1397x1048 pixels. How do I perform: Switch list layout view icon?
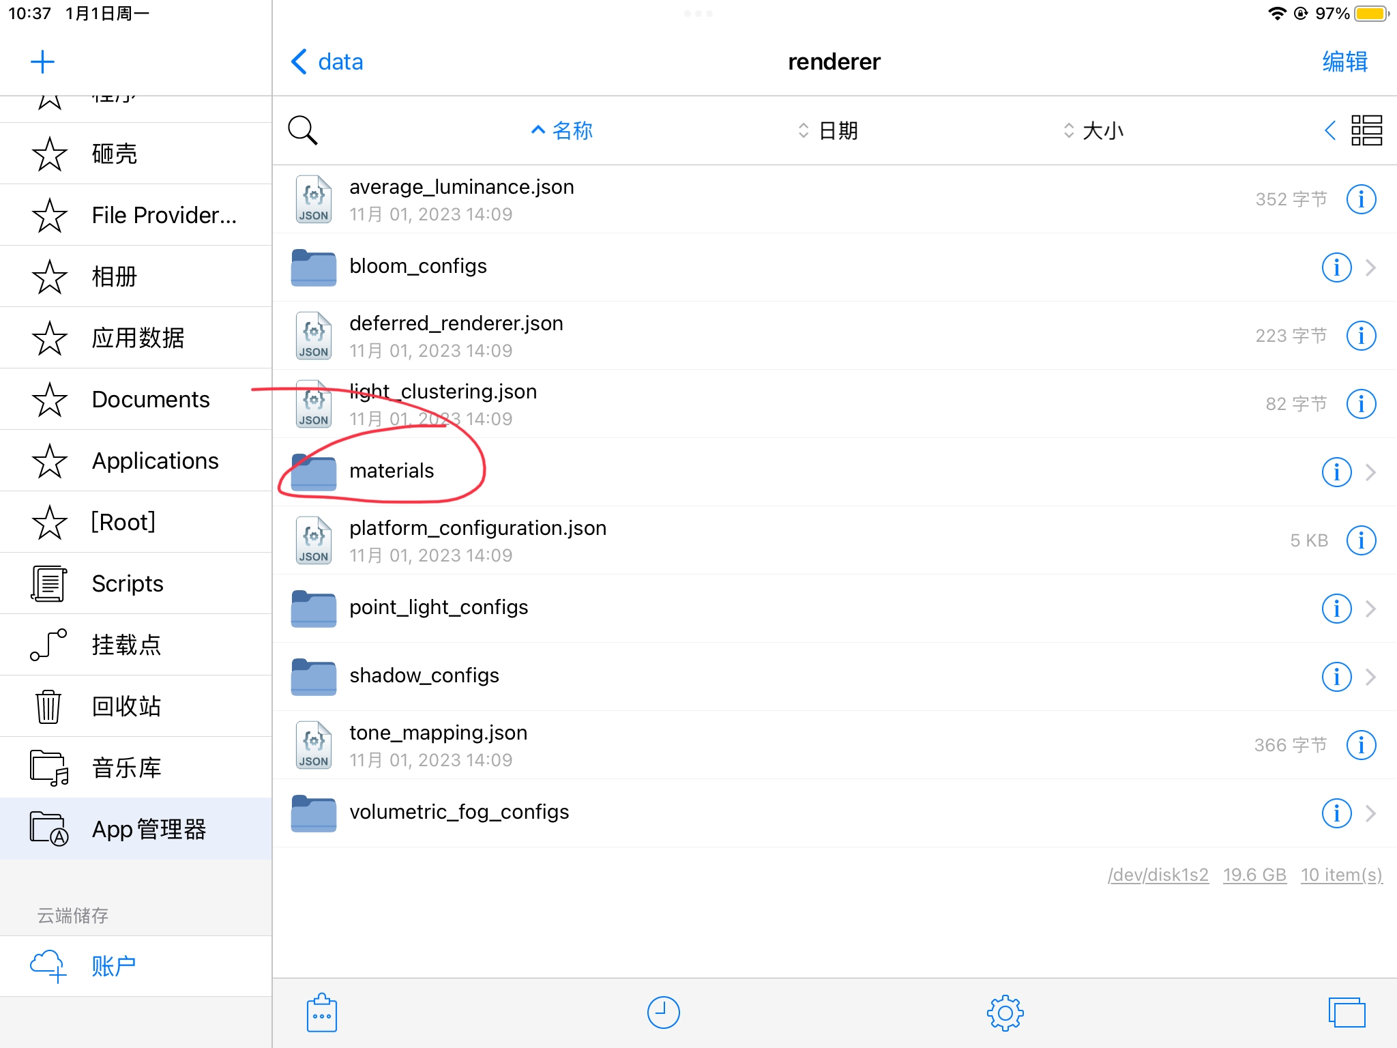pyautogui.click(x=1366, y=130)
